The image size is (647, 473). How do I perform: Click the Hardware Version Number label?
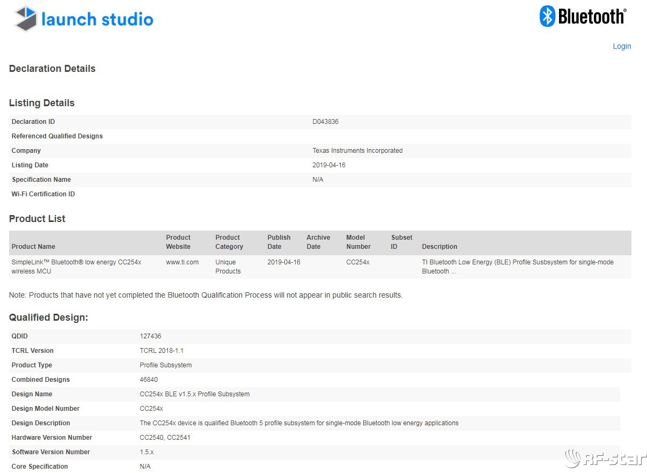pyautogui.click(x=52, y=438)
